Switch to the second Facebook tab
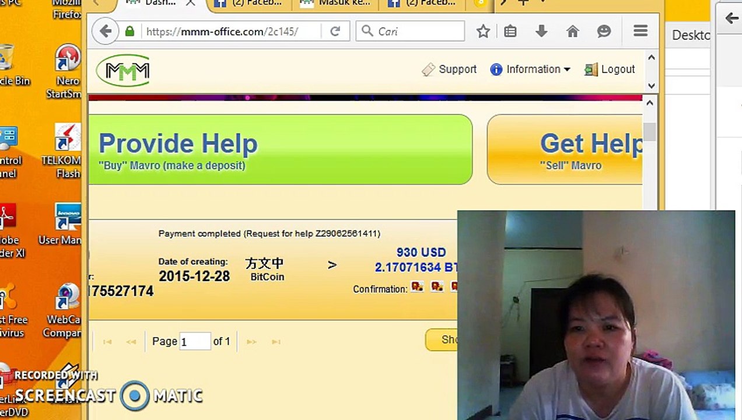The height and width of the screenshot is (420, 742). [x=422, y=4]
